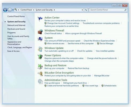
Task: Open Appearance and Personalization category
Action: 14,43
